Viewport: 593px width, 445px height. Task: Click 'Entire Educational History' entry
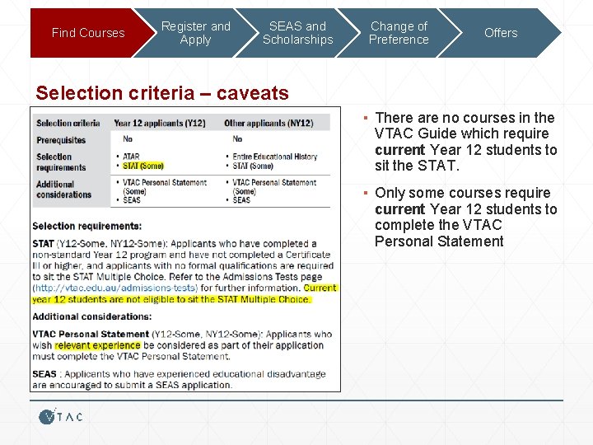(274, 157)
